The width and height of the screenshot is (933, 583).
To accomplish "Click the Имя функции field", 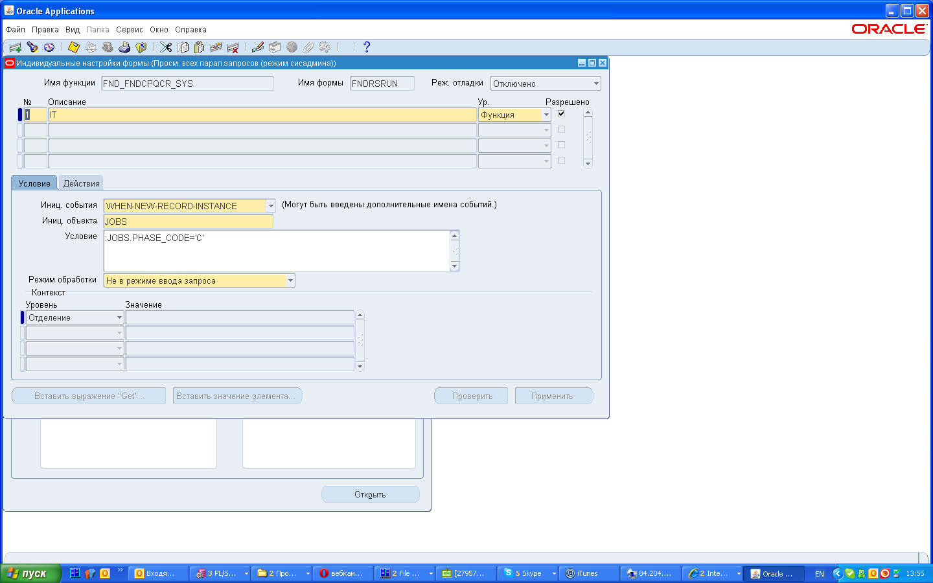I will click(188, 84).
